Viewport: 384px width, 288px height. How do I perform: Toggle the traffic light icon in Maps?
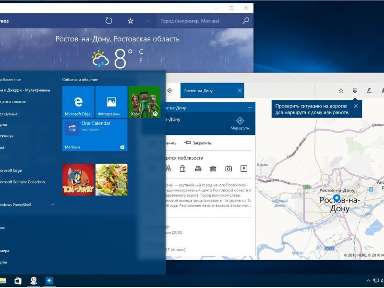(x=355, y=91)
